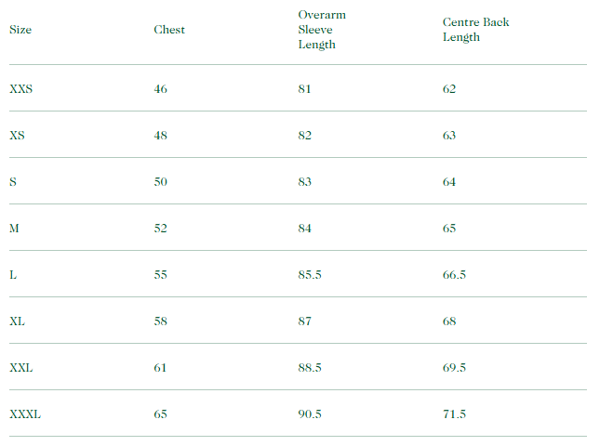Select the Centre Back Length header
This screenshot has height=446, width=600.
point(475,30)
